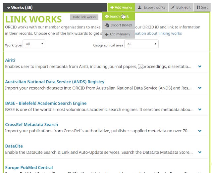Viewport: 212px width, 173px height.
Task: Click the ANDS description sentence
Action: tap(98, 88)
